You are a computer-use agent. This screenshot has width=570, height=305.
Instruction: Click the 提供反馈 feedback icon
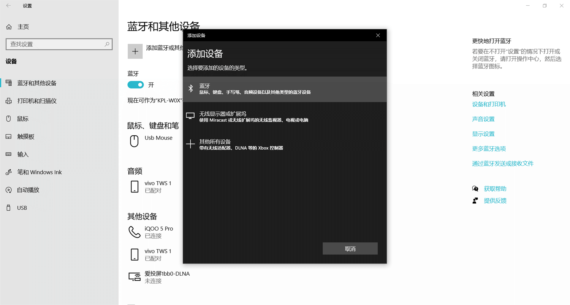pyautogui.click(x=475, y=201)
